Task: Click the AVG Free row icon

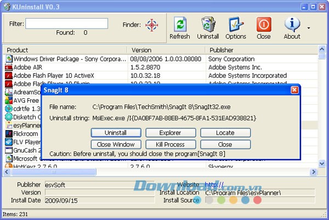Action: click(x=9, y=100)
